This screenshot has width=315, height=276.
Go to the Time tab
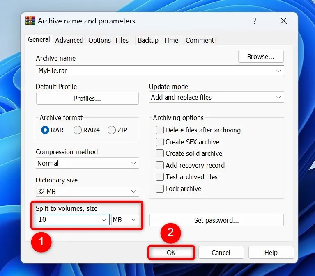click(x=171, y=40)
